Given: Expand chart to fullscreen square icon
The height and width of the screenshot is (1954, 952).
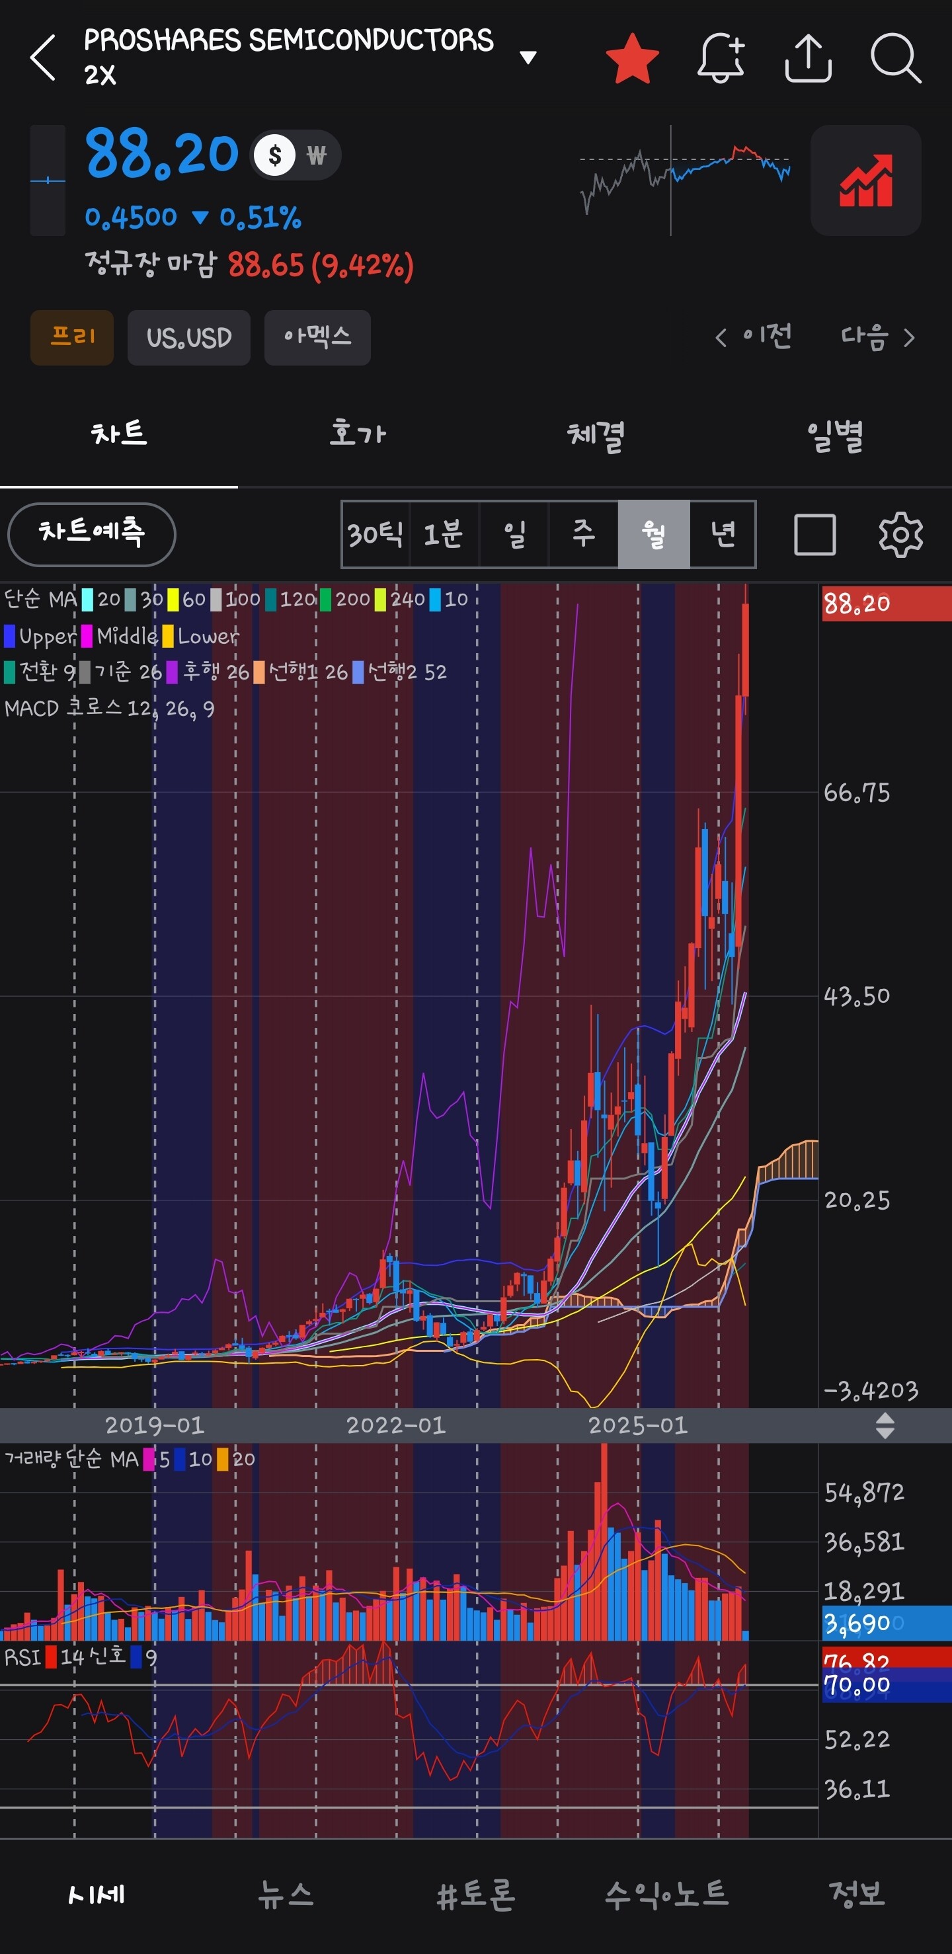Looking at the screenshot, I should point(814,534).
